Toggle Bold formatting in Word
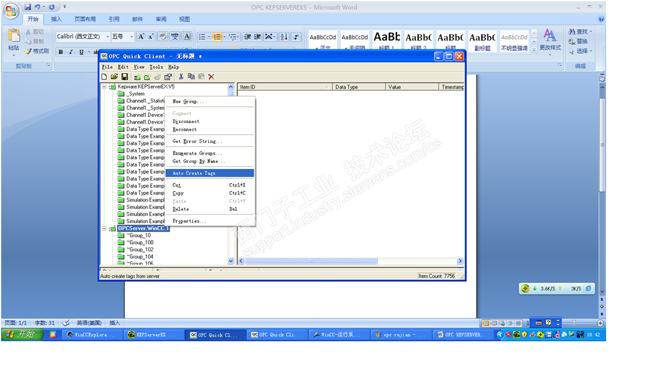The width and height of the screenshot is (672, 378). [x=61, y=52]
